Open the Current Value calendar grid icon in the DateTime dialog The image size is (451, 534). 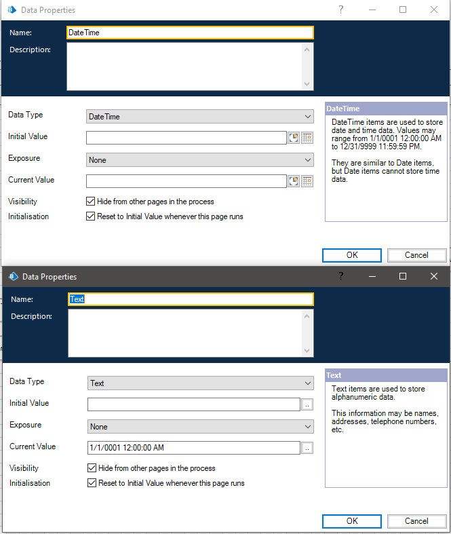[307, 181]
